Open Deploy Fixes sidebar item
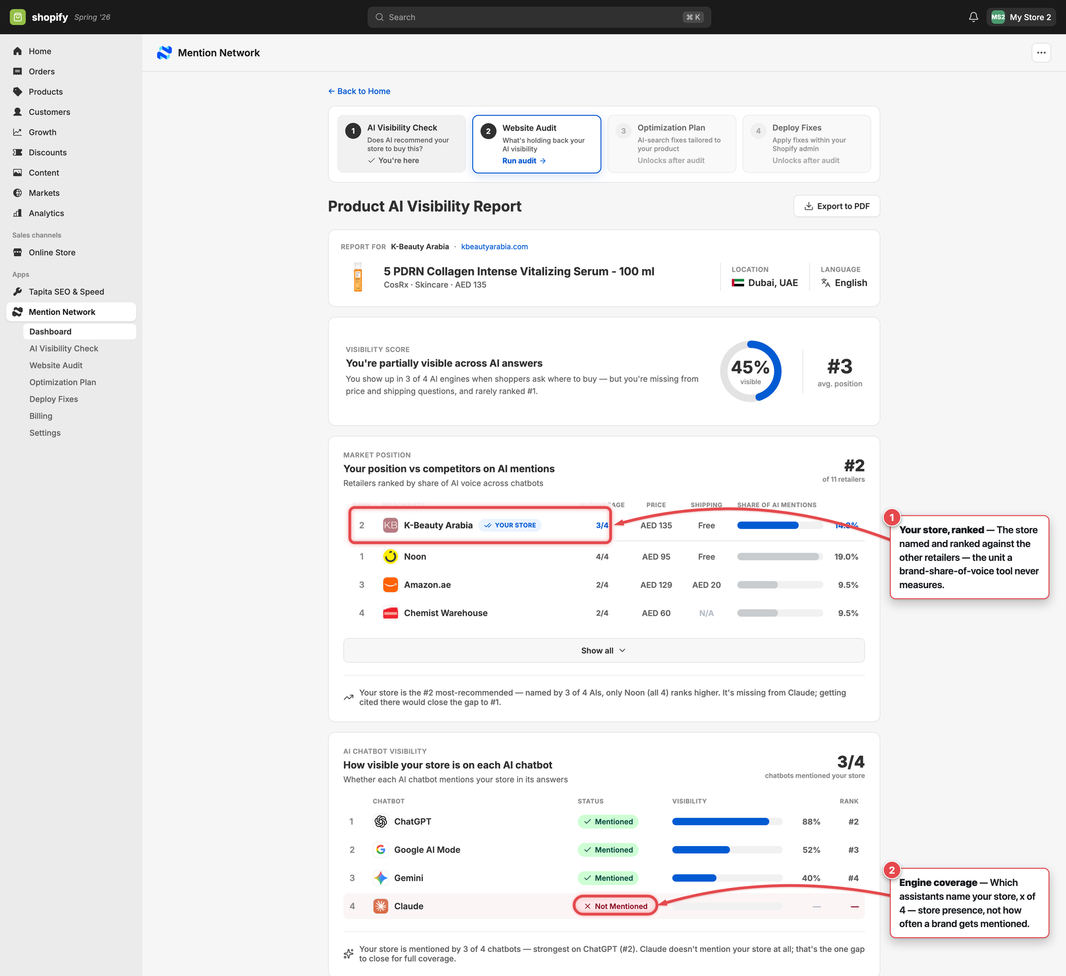The image size is (1066, 976). point(53,399)
